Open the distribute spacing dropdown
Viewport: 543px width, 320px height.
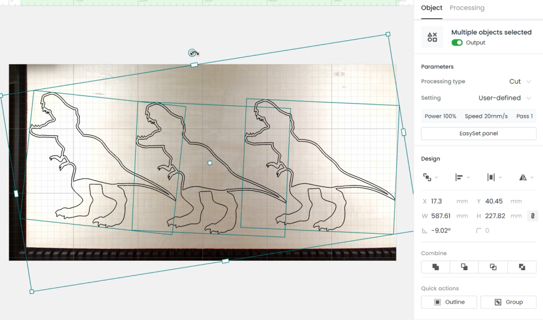[494, 177]
